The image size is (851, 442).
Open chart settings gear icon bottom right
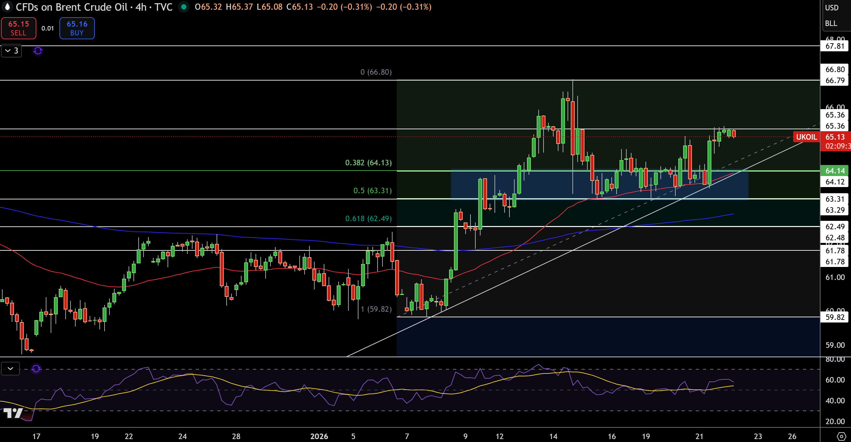[x=841, y=436]
